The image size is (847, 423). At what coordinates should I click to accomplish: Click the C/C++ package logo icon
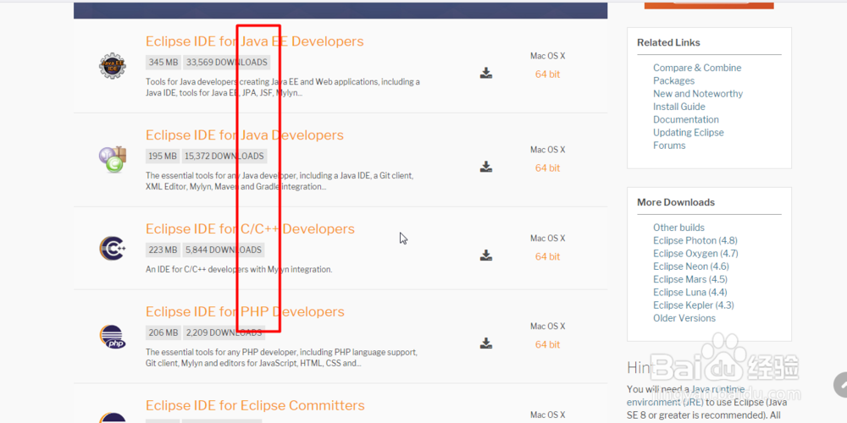tap(113, 248)
